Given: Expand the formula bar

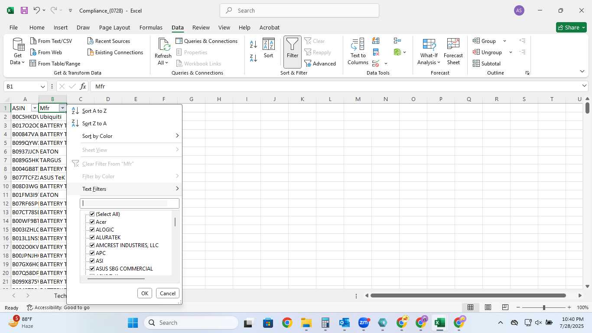Looking at the screenshot, I should 584,86.
